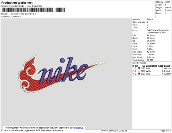Viewport: 172px width, 133px height.
Task: Click the Total Bobbin value 80.60ft
Action: coord(150,60)
